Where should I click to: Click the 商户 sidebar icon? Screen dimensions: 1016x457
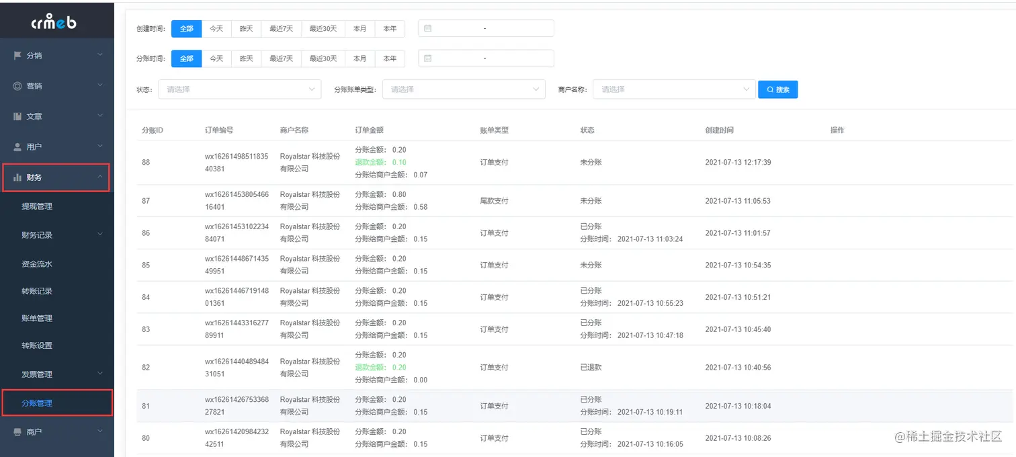pyautogui.click(x=17, y=431)
